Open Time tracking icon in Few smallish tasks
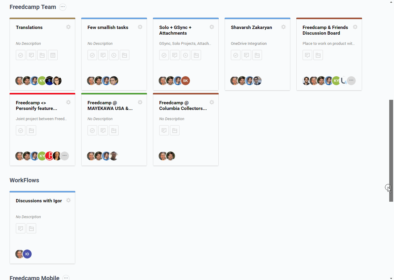Image resolution: width=394 pixels, height=280 pixels. (x=114, y=55)
